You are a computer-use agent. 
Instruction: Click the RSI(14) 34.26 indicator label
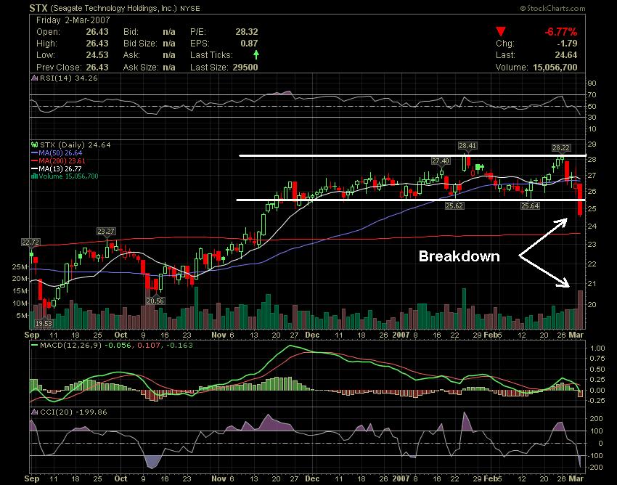68,78
